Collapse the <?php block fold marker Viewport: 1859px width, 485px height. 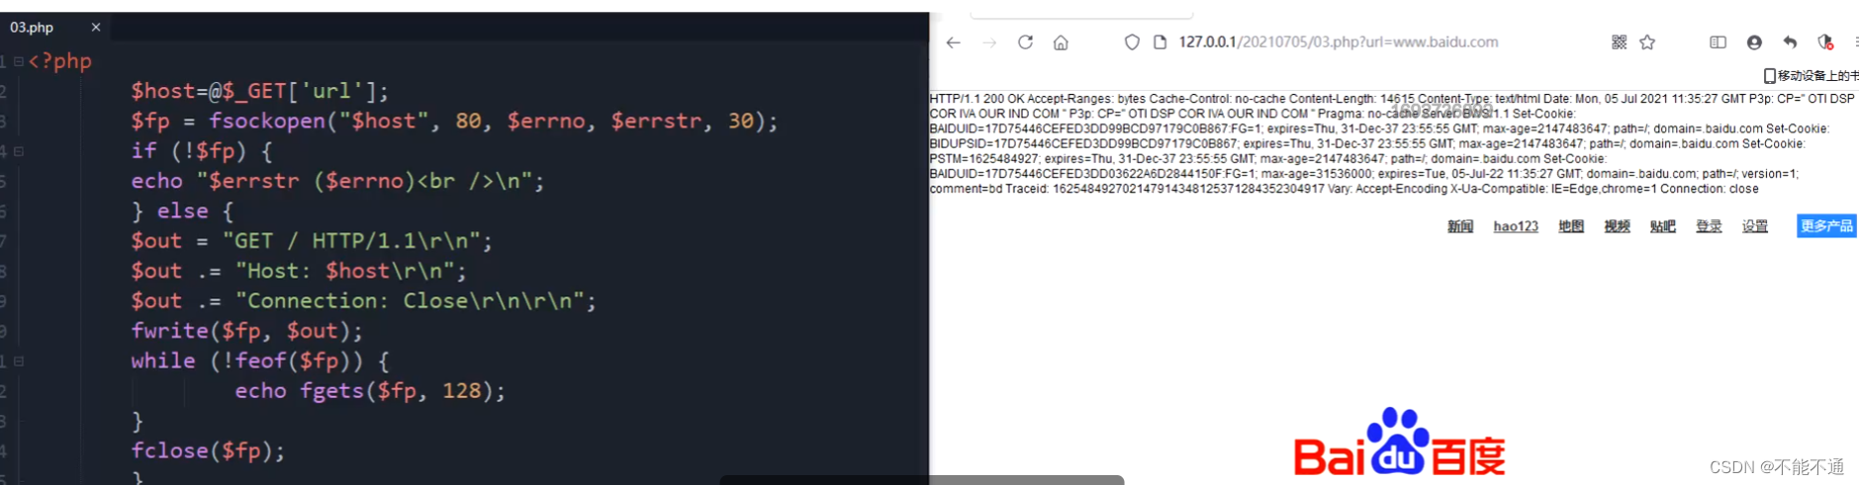[19, 61]
